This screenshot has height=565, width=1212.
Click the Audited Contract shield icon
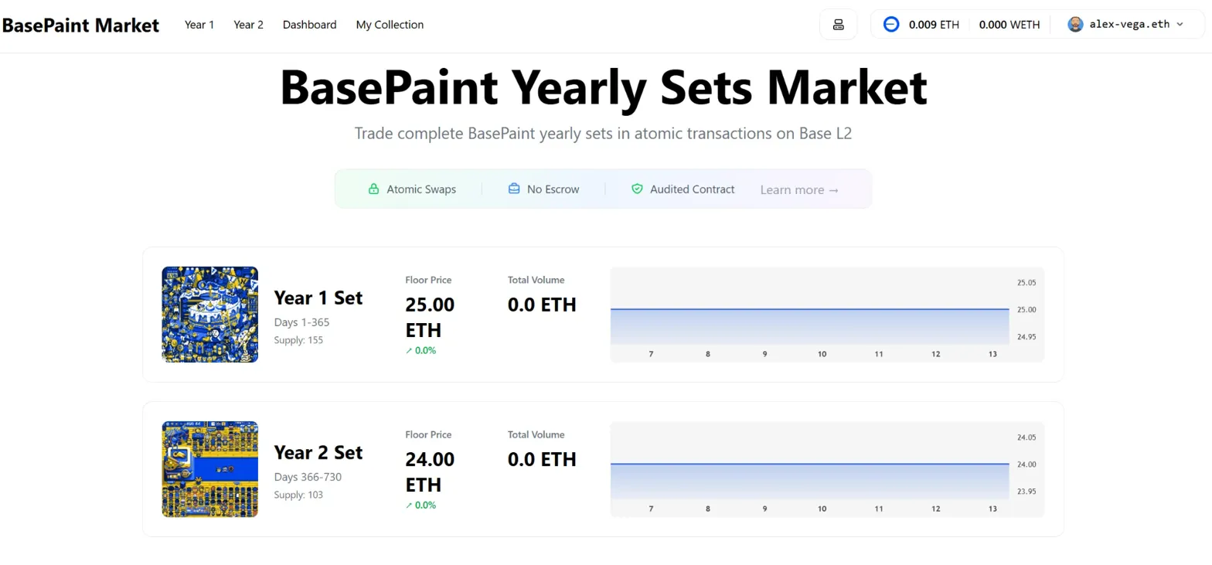637,189
